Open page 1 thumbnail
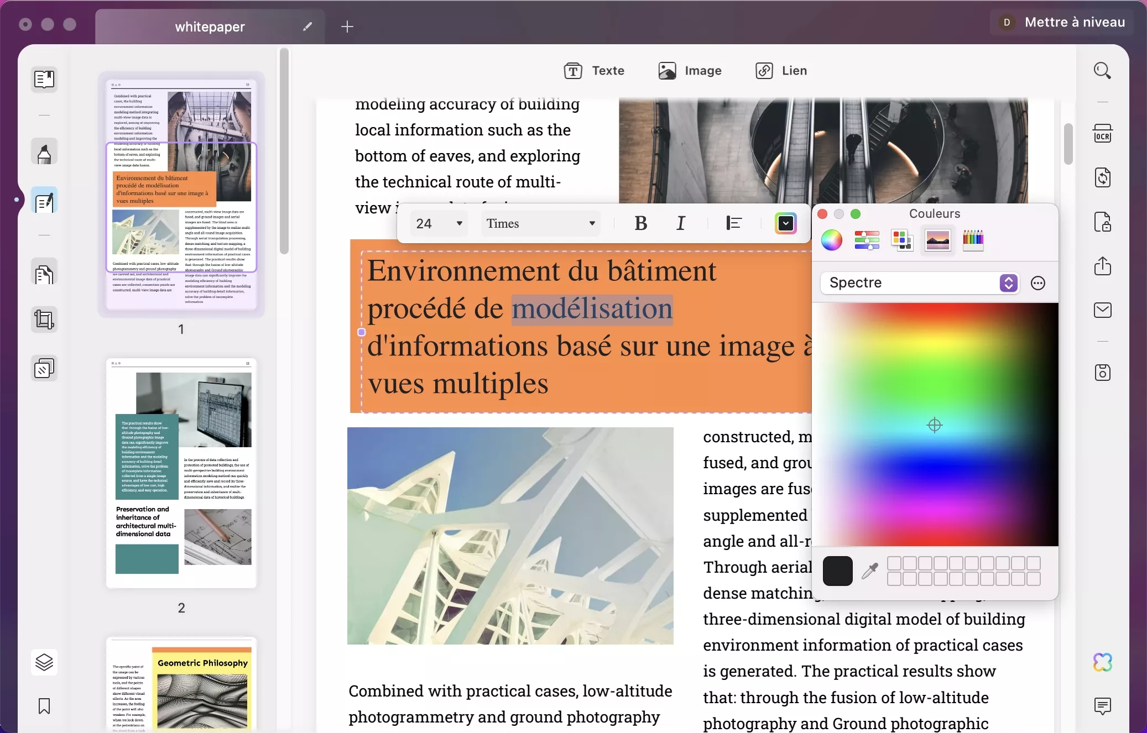Image resolution: width=1147 pixels, height=733 pixels. coord(181,193)
